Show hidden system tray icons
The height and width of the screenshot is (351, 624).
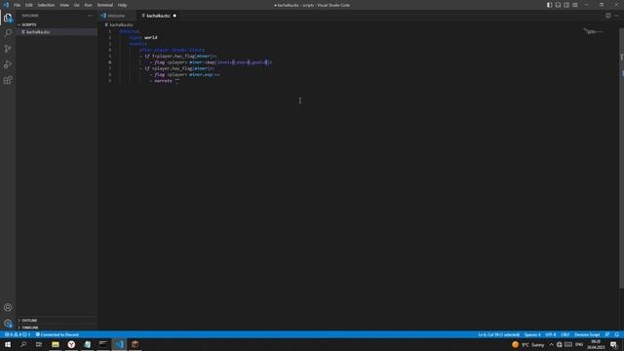(551, 344)
